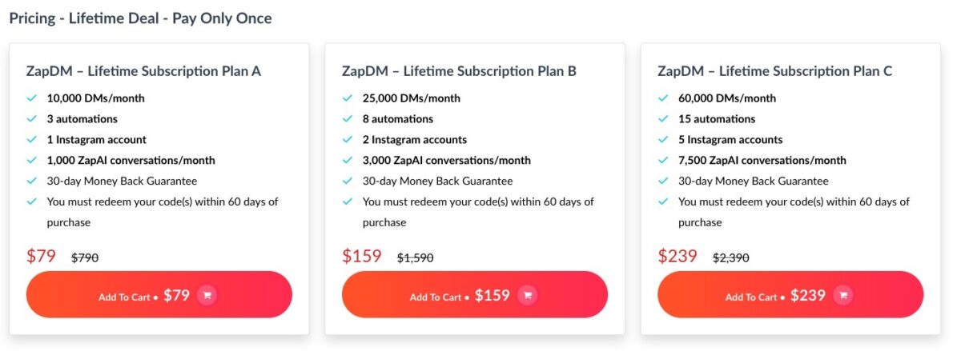This screenshot has width=961, height=351.
Task: Click the cart icon in Plan C button
Action: click(842, 295)
